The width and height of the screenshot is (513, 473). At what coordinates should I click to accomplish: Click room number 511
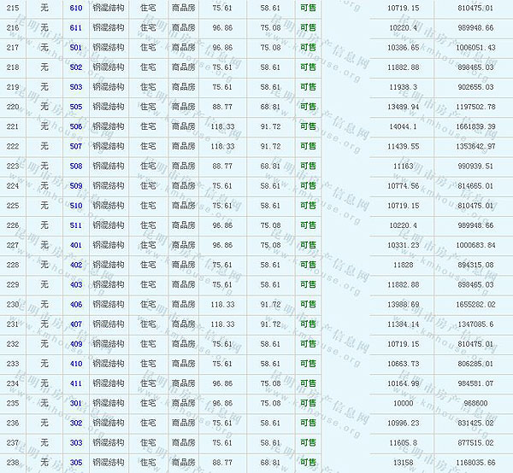tap(76, 225)
